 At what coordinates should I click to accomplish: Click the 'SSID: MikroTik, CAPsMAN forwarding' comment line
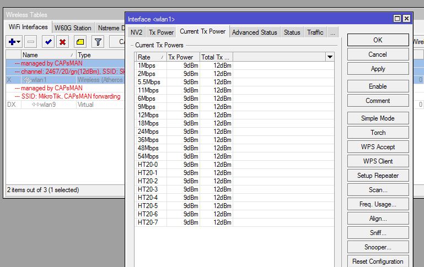point(66,96)
